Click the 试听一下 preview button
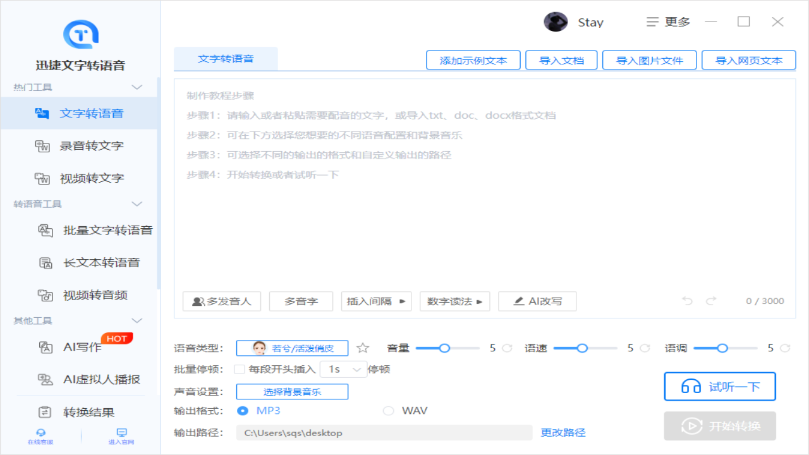 pyautogui.click(x=719, y=387)
